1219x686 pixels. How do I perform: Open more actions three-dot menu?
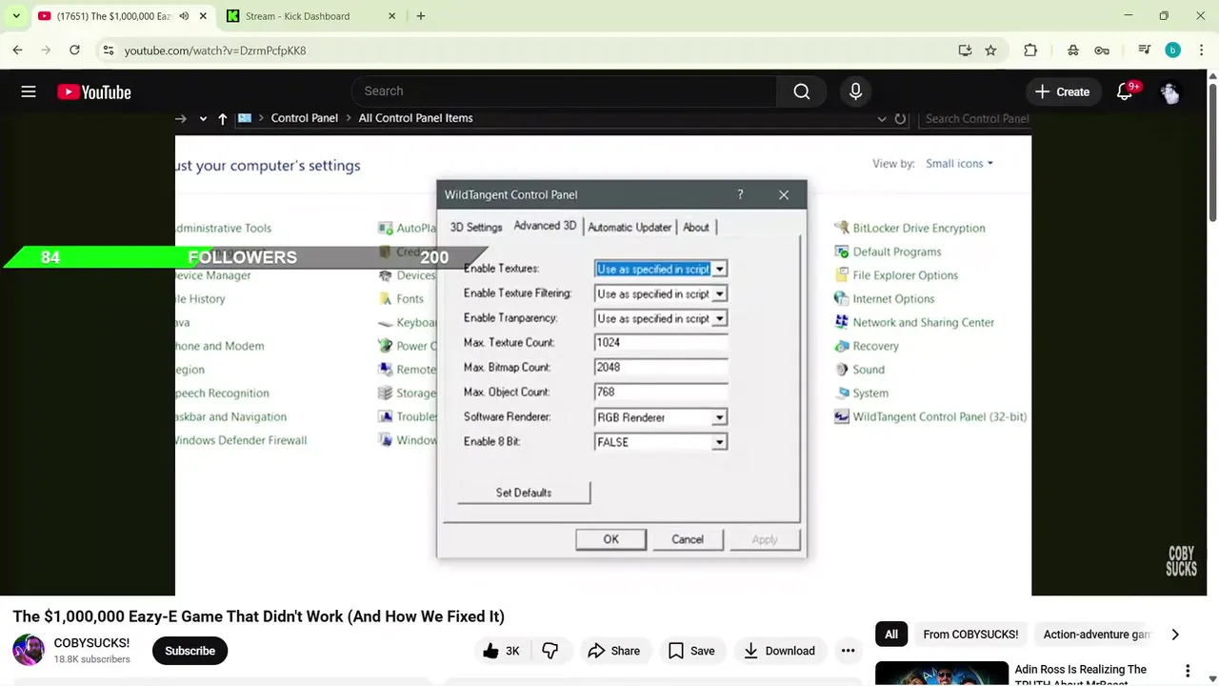click(x=848, y=651)
